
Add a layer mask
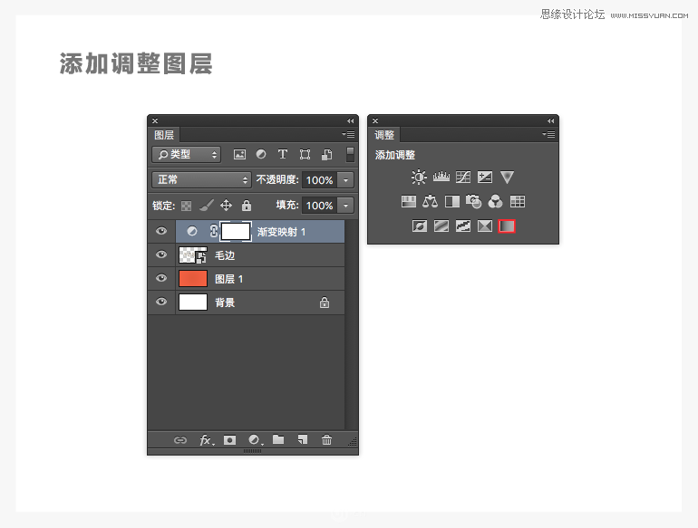[229, 440]
